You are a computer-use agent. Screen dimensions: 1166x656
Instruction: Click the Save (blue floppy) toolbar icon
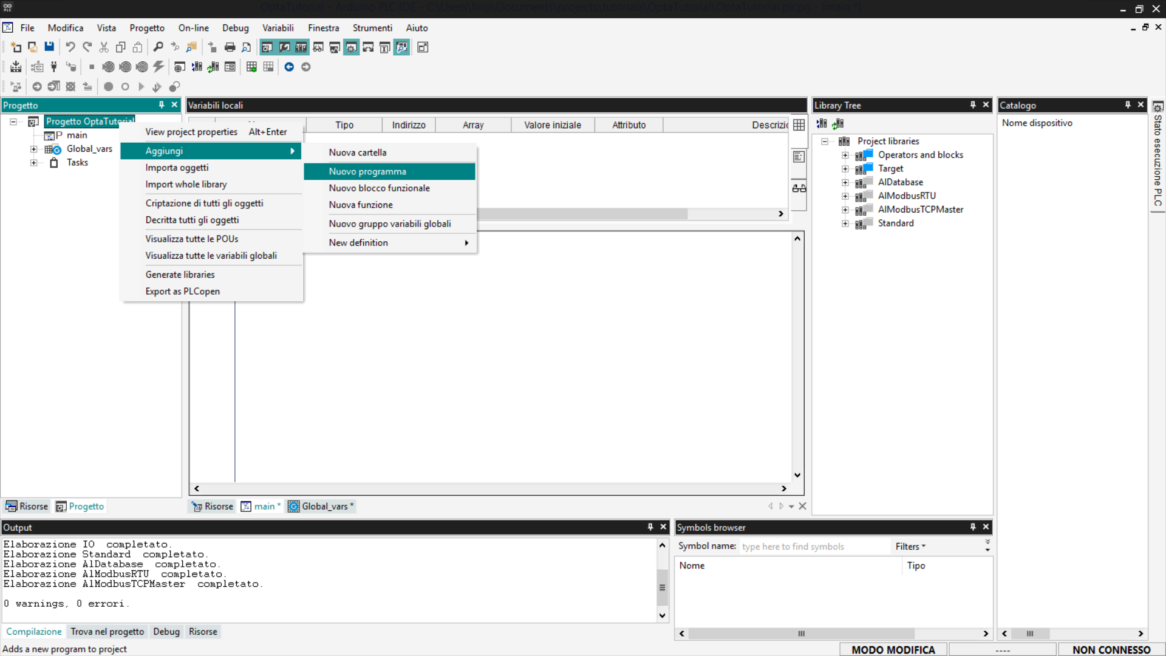49,47
